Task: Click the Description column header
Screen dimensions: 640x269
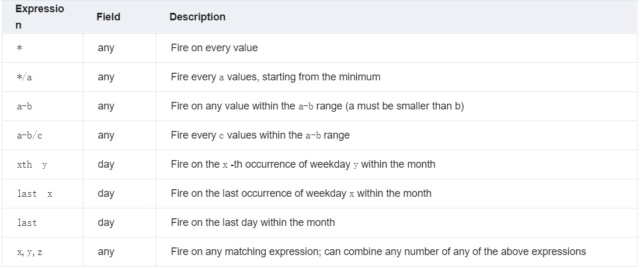Action: pyautogui.click(x=197, y=17)
